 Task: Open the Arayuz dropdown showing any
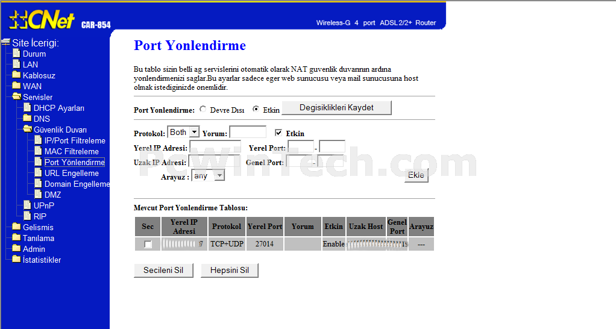pyautogui.click(x=208, y=175)
